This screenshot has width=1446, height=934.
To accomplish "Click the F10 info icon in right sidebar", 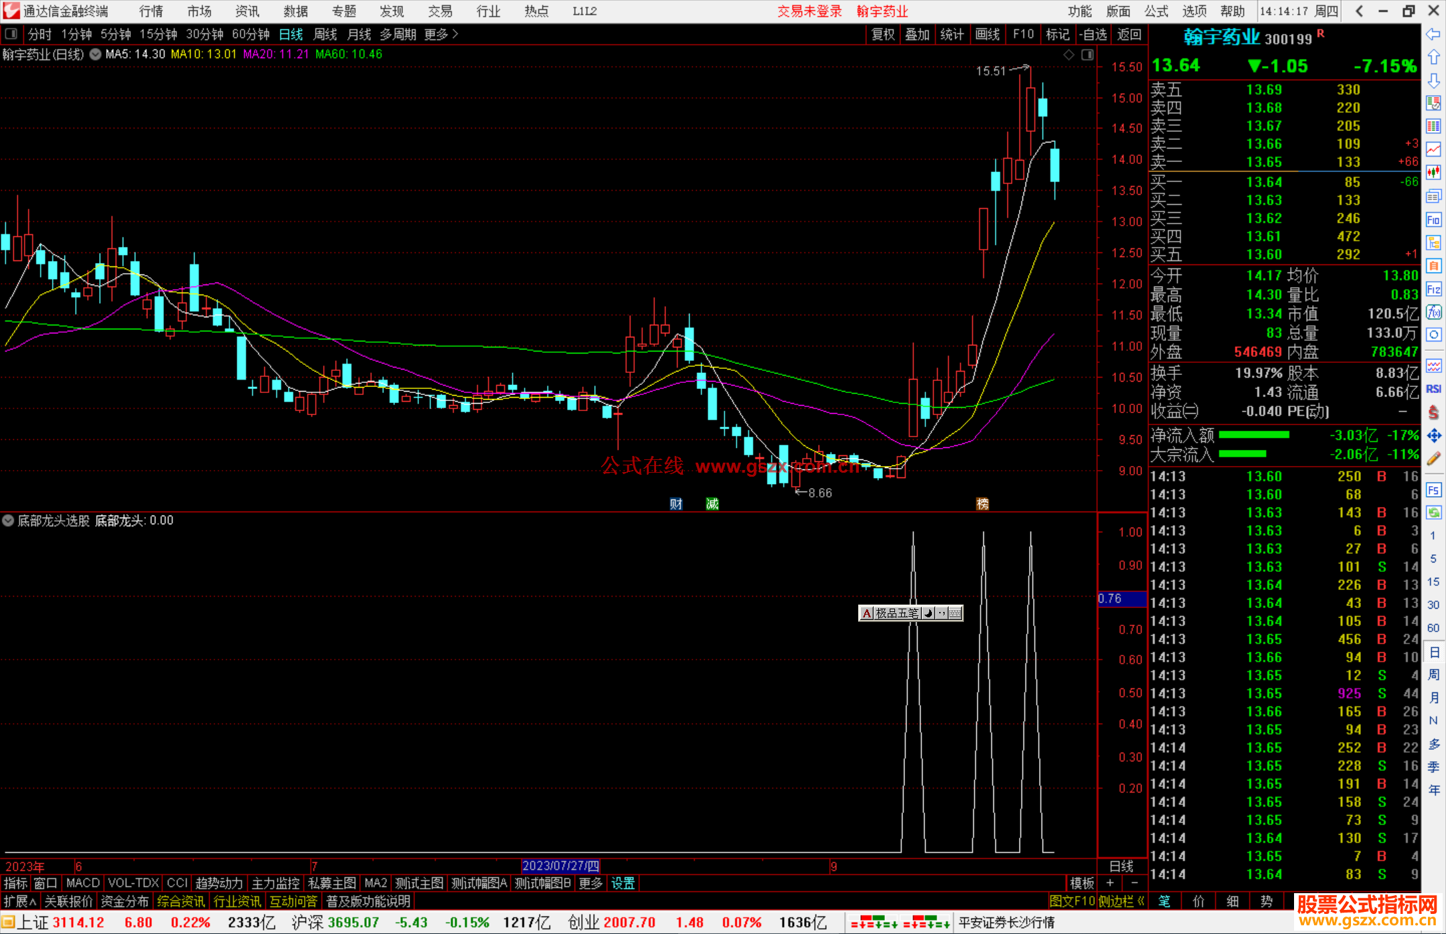I will tap(1433, 220).
